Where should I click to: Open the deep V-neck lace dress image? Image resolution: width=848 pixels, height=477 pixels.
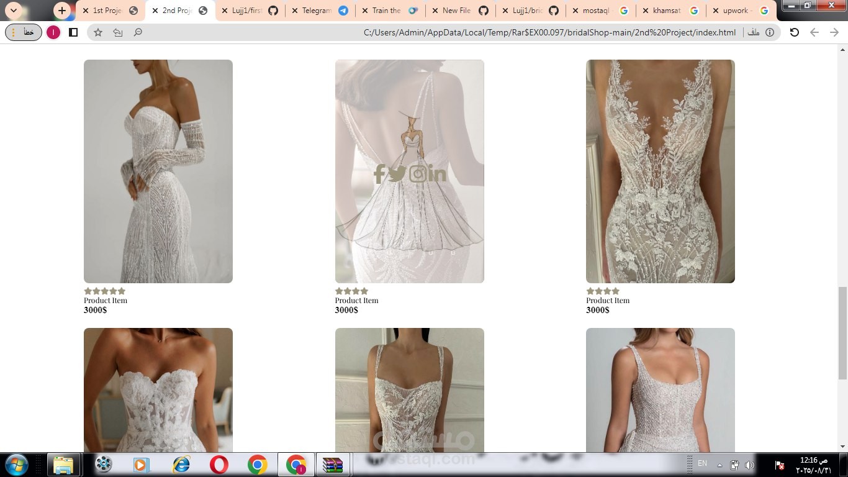(x=661, y=171)
